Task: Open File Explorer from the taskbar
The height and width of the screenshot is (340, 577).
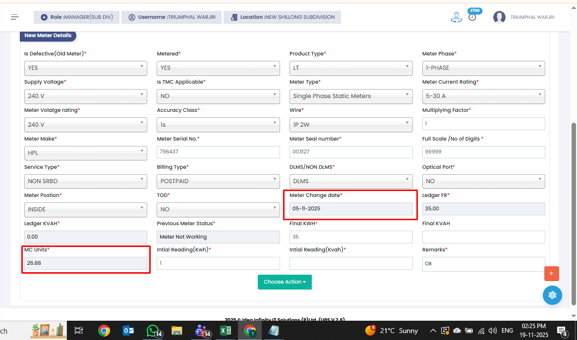Action: 176,331
